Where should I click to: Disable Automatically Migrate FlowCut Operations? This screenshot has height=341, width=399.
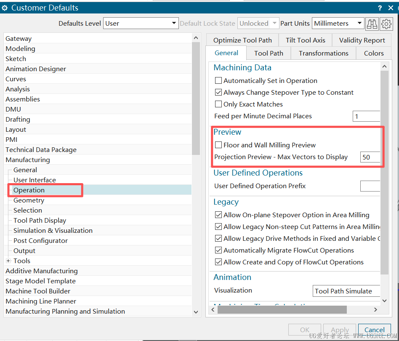[218, 250]
